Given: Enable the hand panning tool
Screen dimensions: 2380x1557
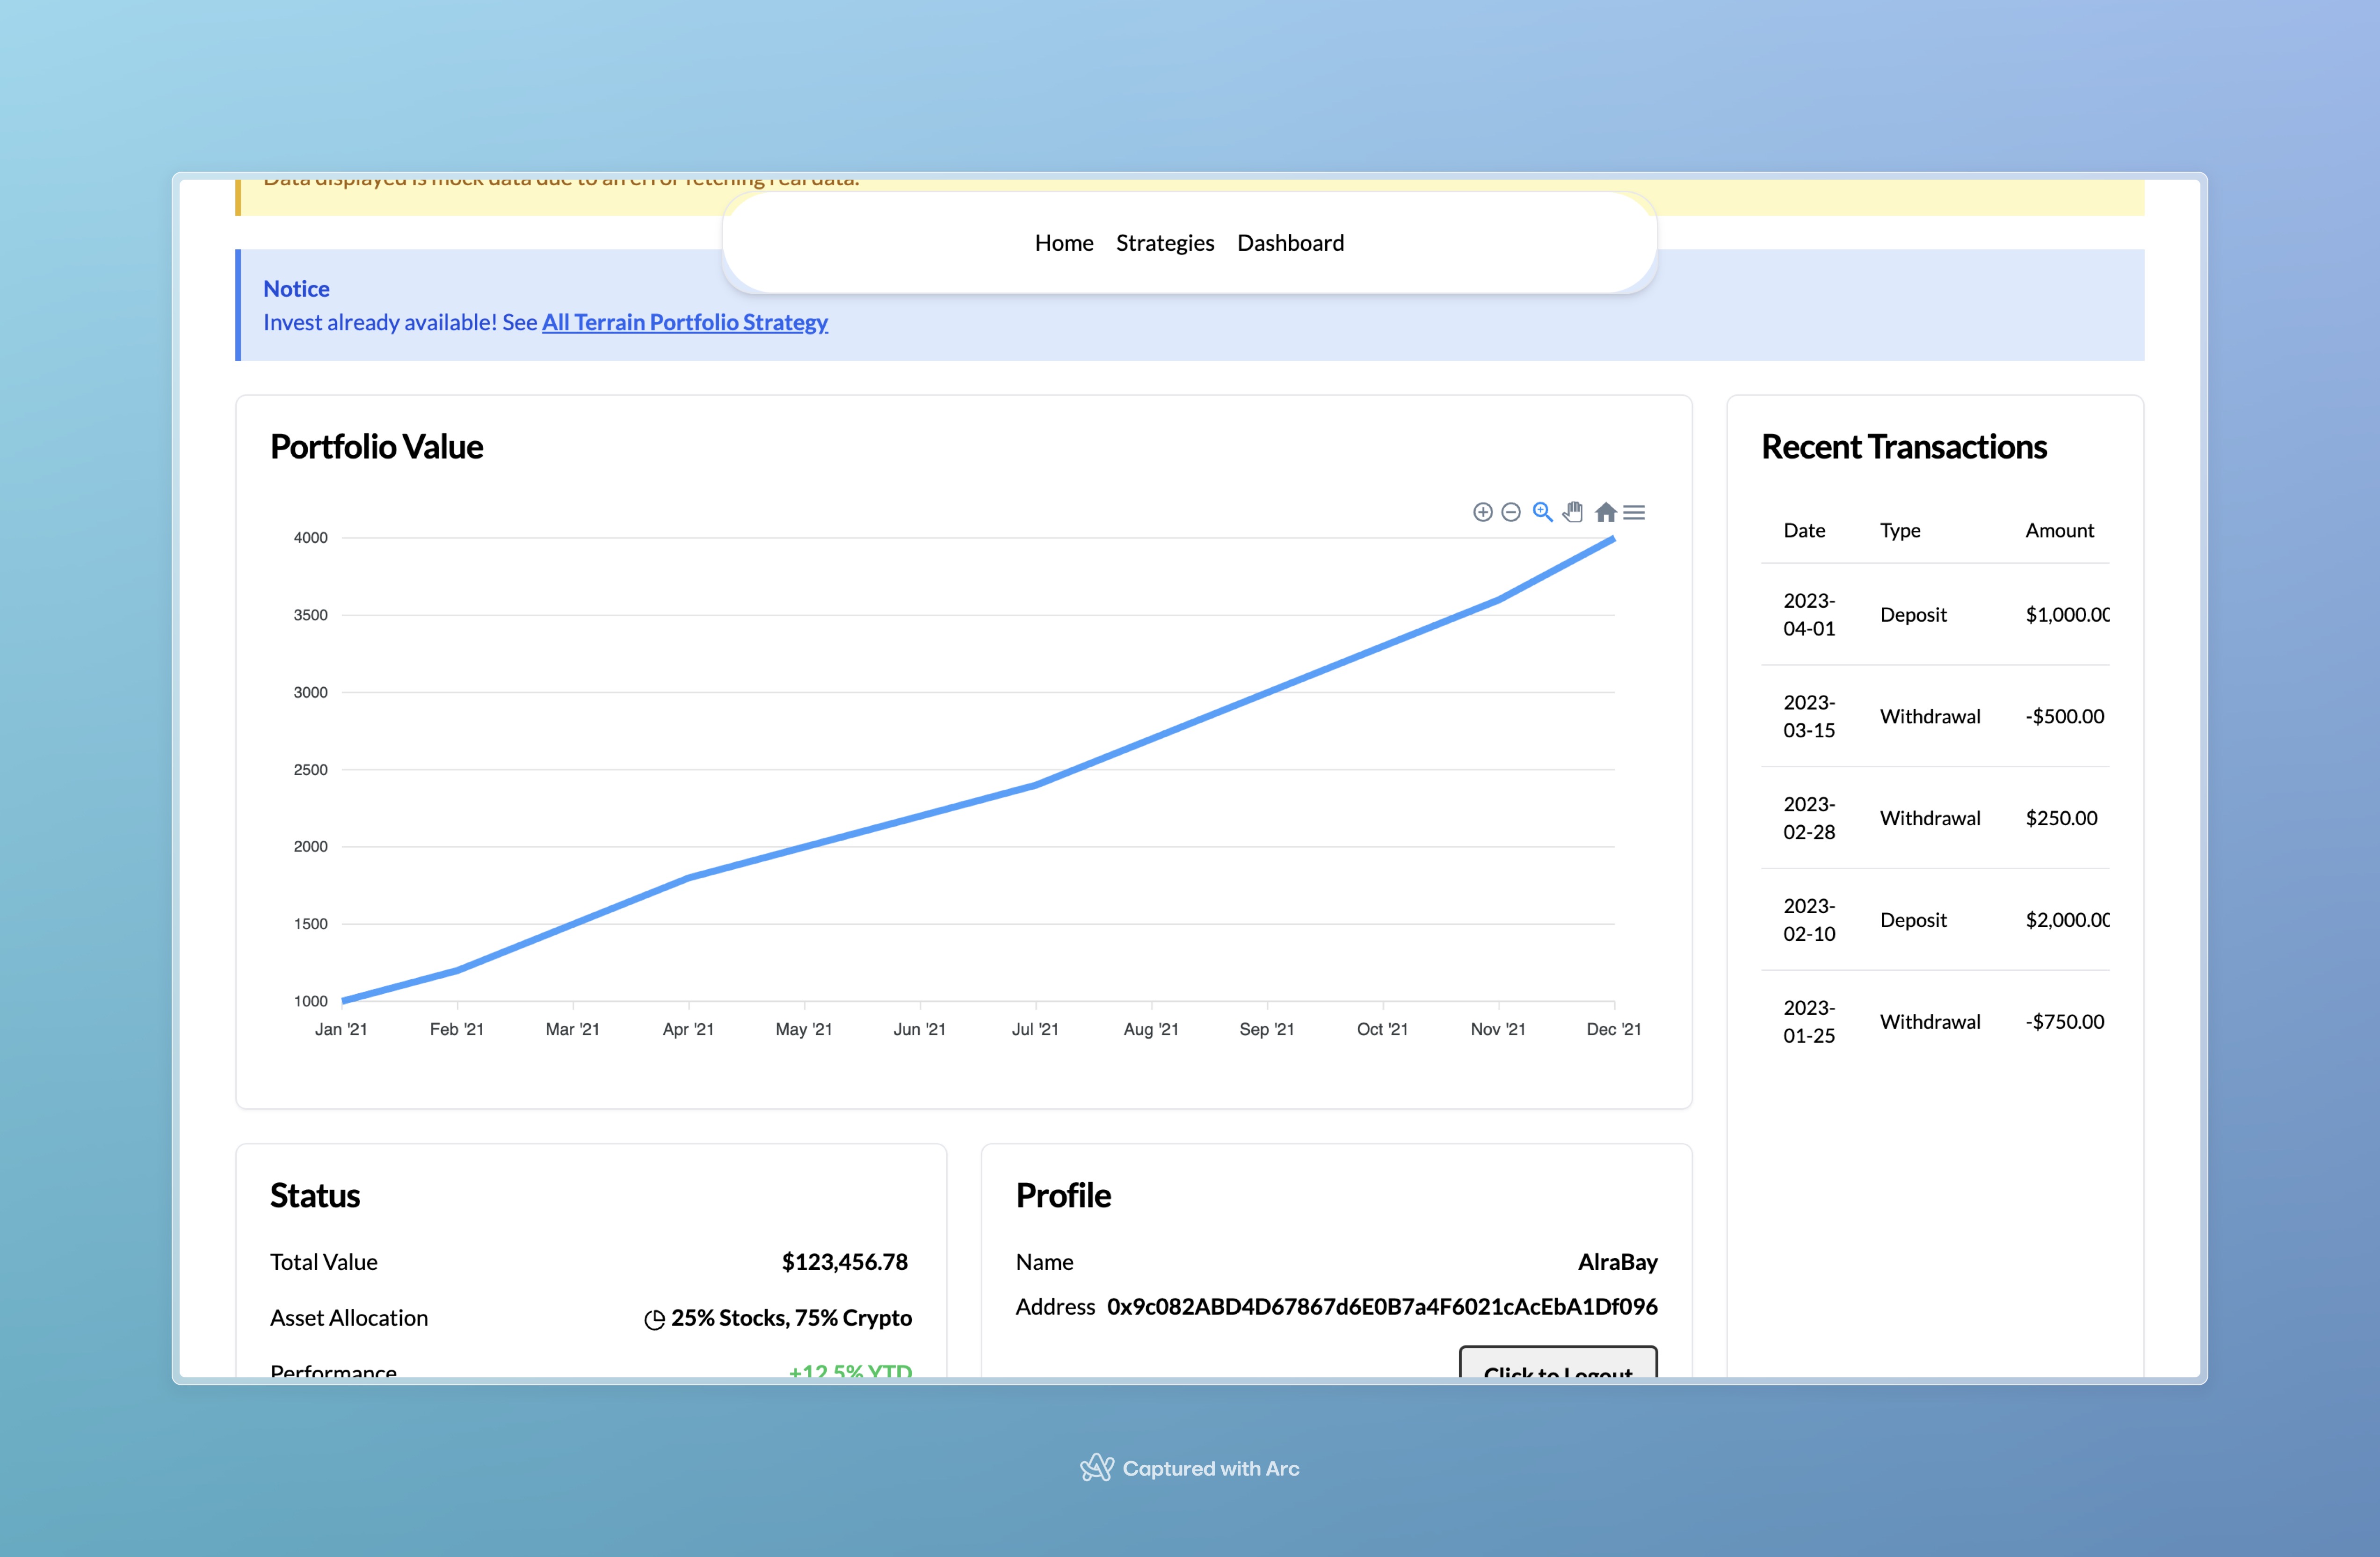Looking at the screenshot, I should coord(1573,512).
